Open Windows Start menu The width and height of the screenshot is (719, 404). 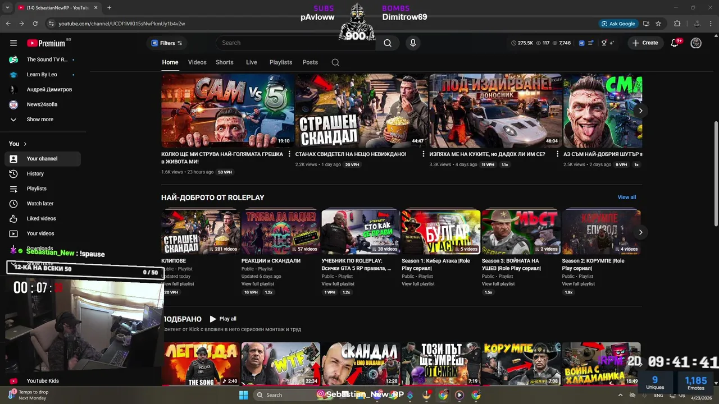(243, 395)
